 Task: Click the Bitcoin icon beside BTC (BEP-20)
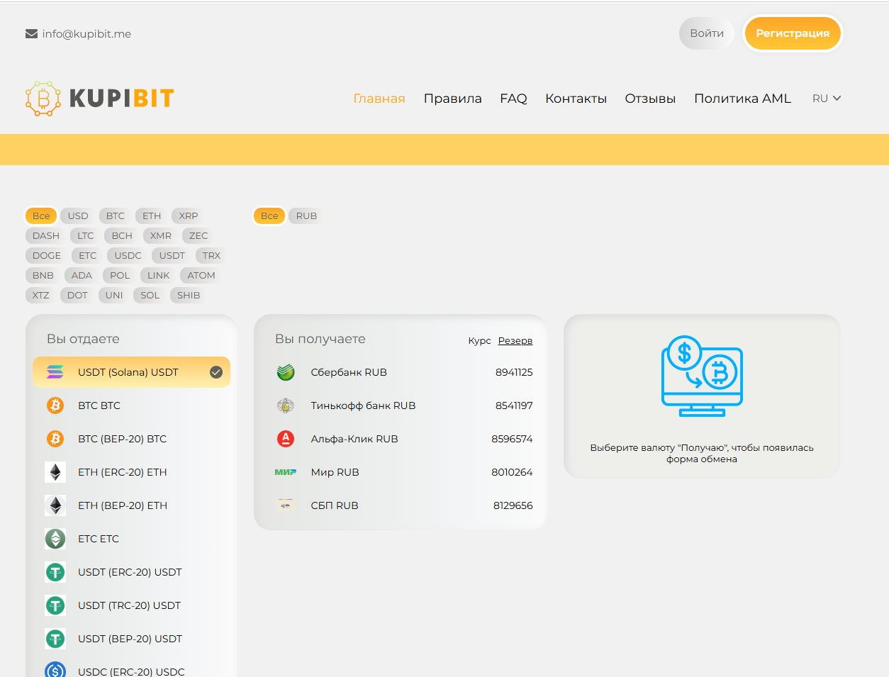coord(55,439)
